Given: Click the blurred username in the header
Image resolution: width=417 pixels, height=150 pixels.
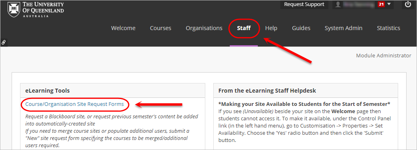Looking at the screenshot, I should (359, 4).
